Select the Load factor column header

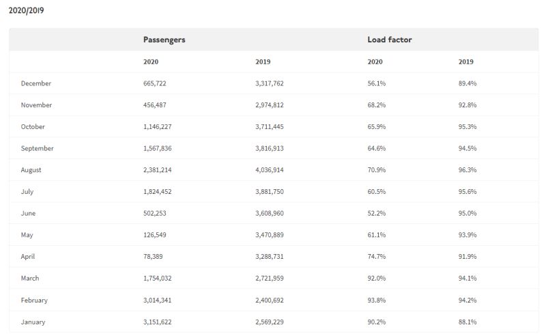(x=389, y=40)
